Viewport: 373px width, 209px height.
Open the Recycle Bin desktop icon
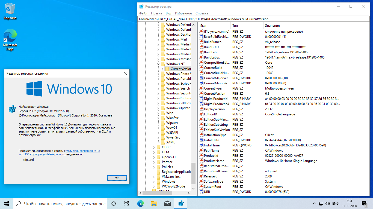10,11
